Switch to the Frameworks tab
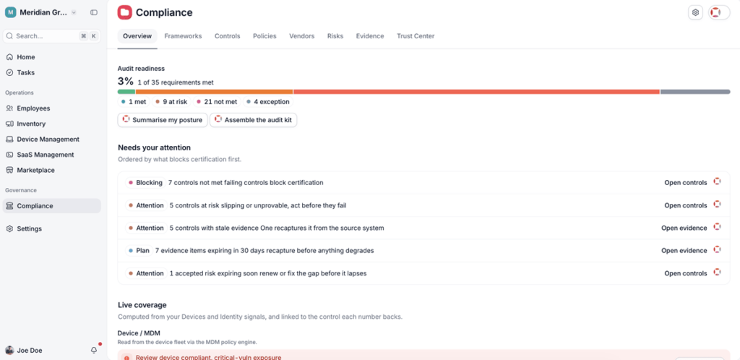Screen dimensions: 740x360 pyautogui.click(x=183, y=36)
